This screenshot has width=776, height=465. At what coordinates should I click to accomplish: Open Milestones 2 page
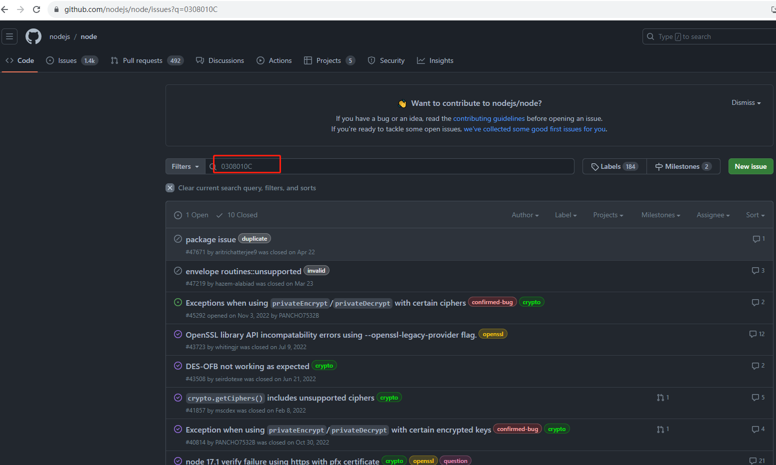[x=683, y=166]
